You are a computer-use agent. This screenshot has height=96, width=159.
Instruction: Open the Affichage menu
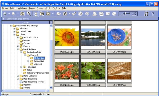tap(23, 8)
